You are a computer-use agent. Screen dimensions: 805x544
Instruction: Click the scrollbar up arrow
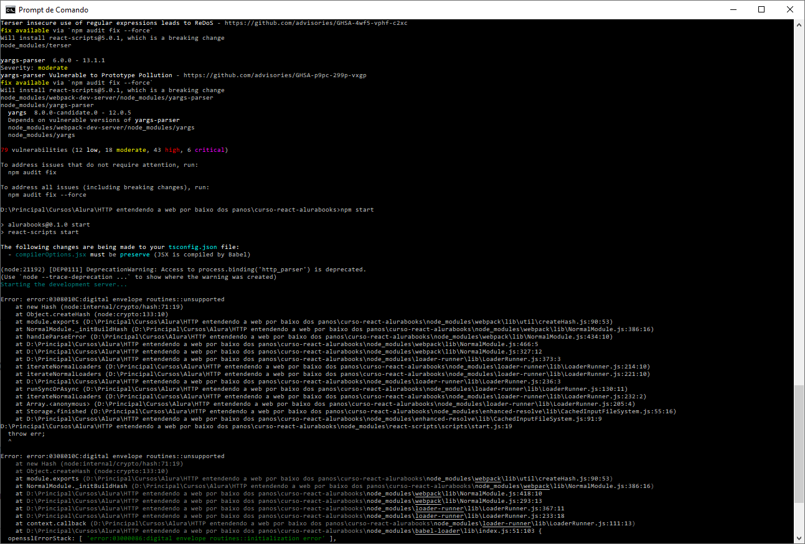[799, 24]
